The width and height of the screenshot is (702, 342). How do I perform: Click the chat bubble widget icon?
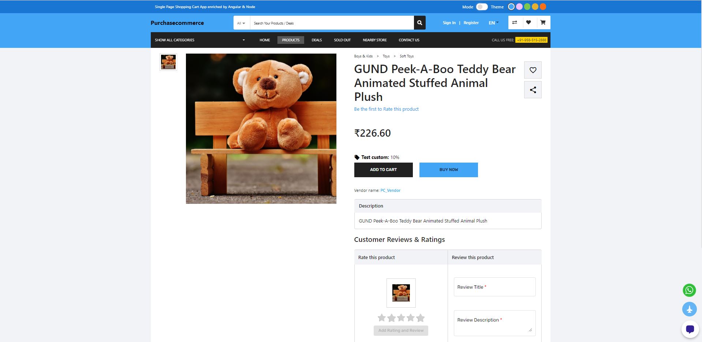click(x=690, y=329)
